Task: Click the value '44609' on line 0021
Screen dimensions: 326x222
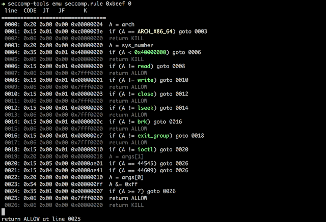Action: 145,170
